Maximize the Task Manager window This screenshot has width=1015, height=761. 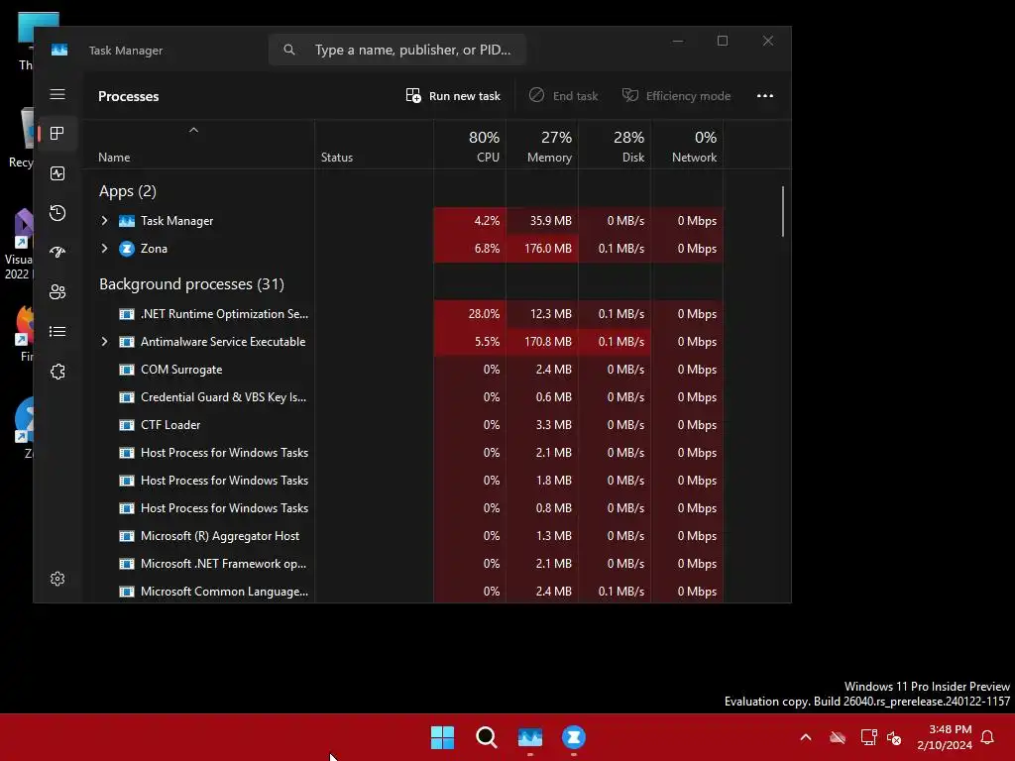coord(723,41)
